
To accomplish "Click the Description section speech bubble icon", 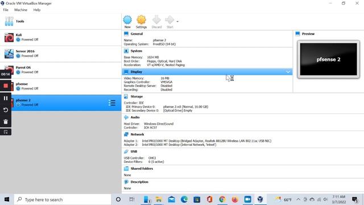I will [126, 182].
